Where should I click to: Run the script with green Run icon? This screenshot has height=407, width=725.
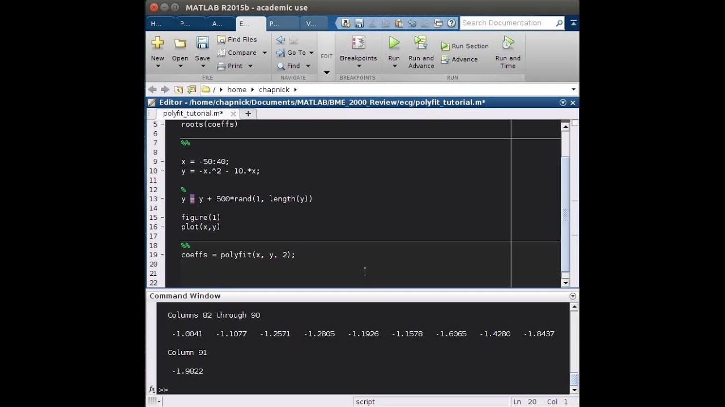(x=394, y=43)
